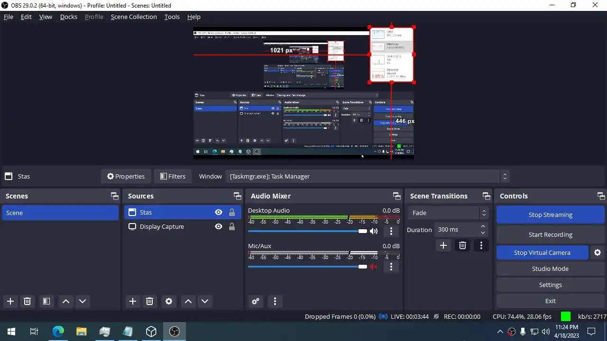Adjust Mic/Aux volume slider
Screen dimensions: 607x341
pyautogui.click(x=307, y=267)
